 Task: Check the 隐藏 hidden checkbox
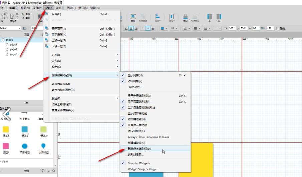(278, 28)
